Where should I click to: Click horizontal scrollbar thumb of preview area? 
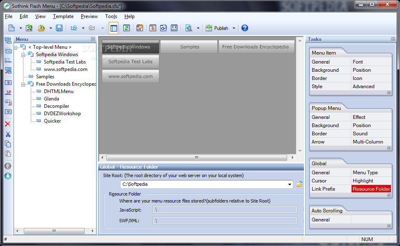click(x=196, y=157)
